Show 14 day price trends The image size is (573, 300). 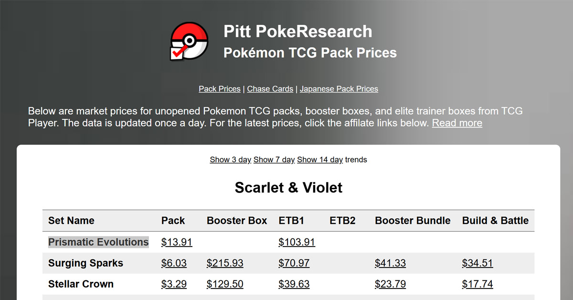(319, 160)
